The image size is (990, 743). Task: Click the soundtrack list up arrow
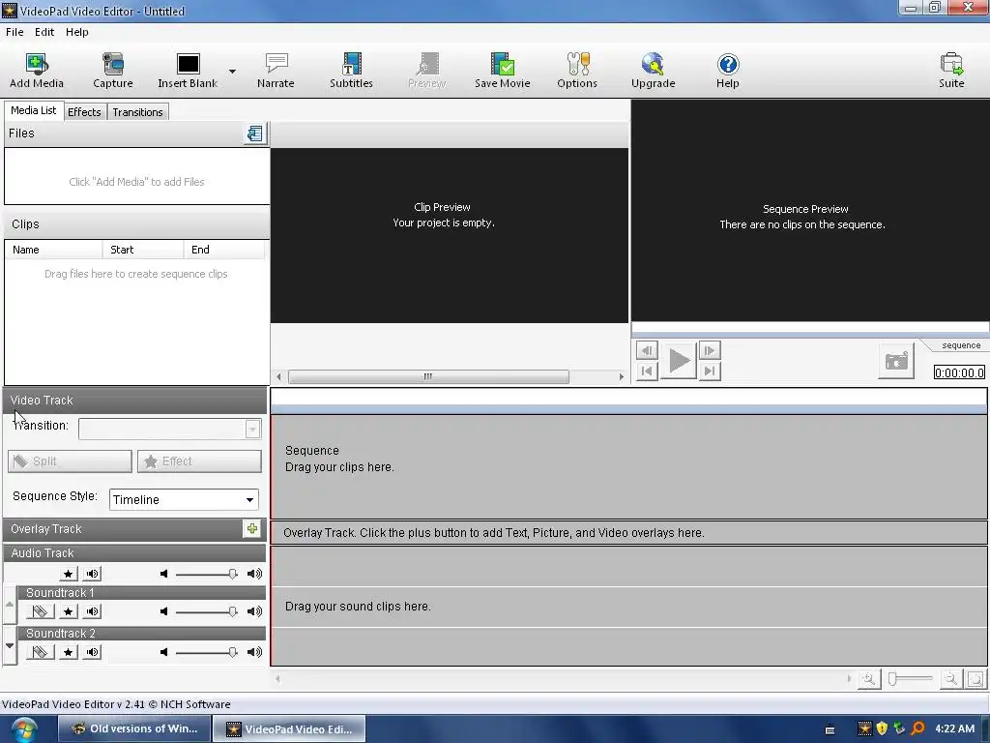[10, 605]
